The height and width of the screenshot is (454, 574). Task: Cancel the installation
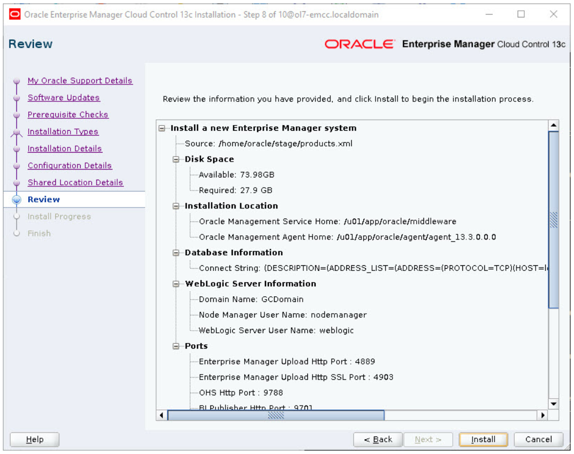click(x=538, y=439)
